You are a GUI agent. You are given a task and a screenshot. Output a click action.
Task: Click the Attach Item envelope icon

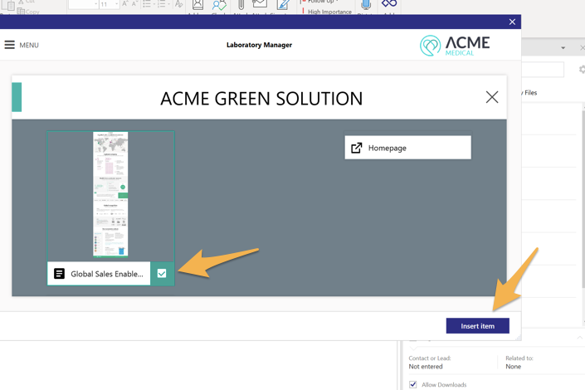coord(260,3)
